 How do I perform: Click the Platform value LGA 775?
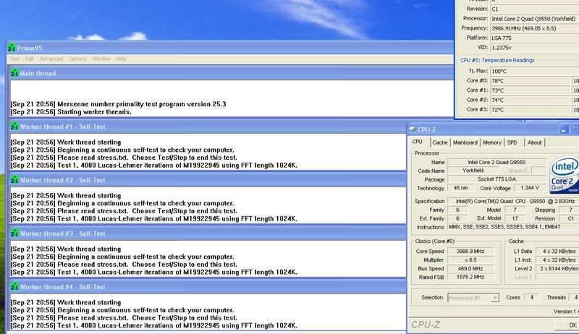coord(535,38)
